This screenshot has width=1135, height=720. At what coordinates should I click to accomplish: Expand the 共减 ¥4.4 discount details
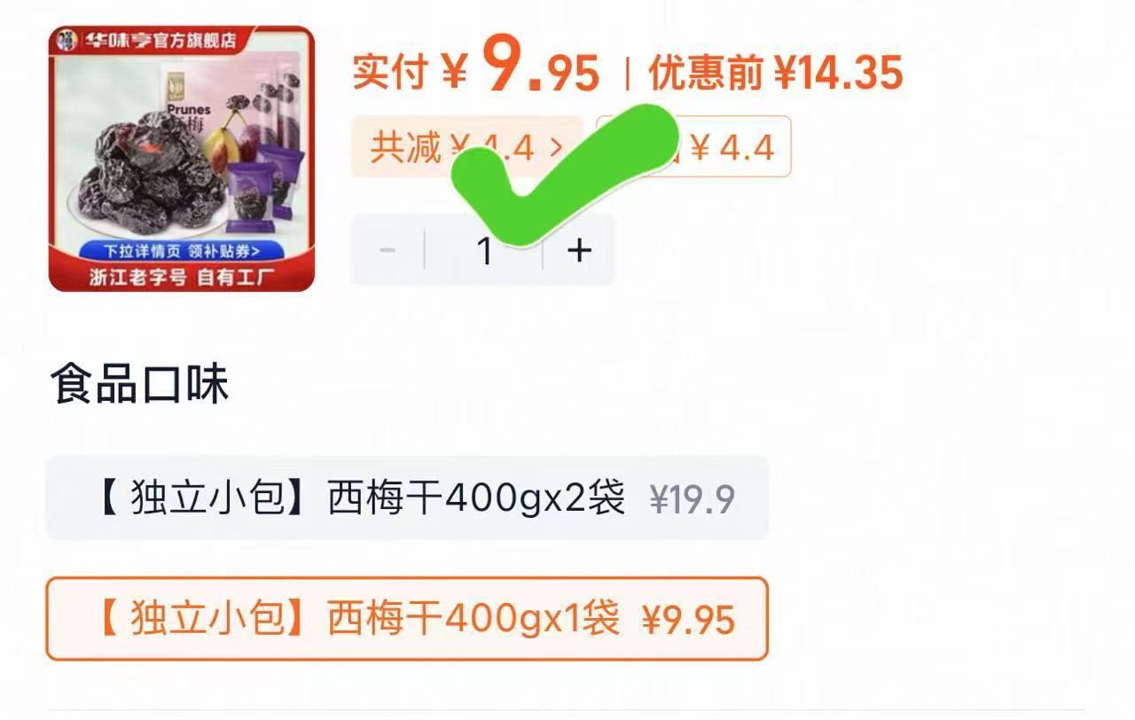467,147
